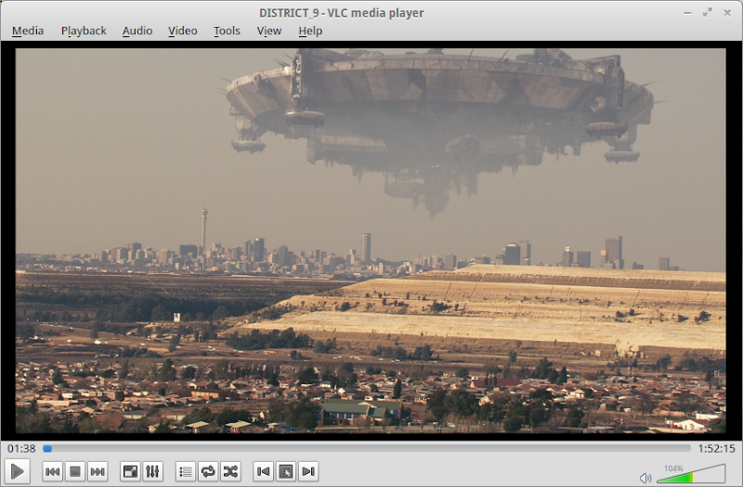Skip to next media in playlist
This screenshot has width=743, height=487.
98,471
